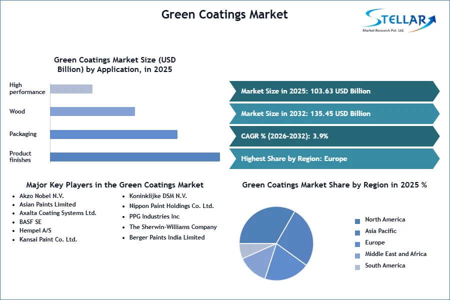Click 'PPG Industries Inc' list entry
450x300 pixels.
point(154,216)
